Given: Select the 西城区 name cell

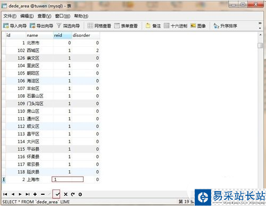Looking at the screenshot, I should pos(39,51).
